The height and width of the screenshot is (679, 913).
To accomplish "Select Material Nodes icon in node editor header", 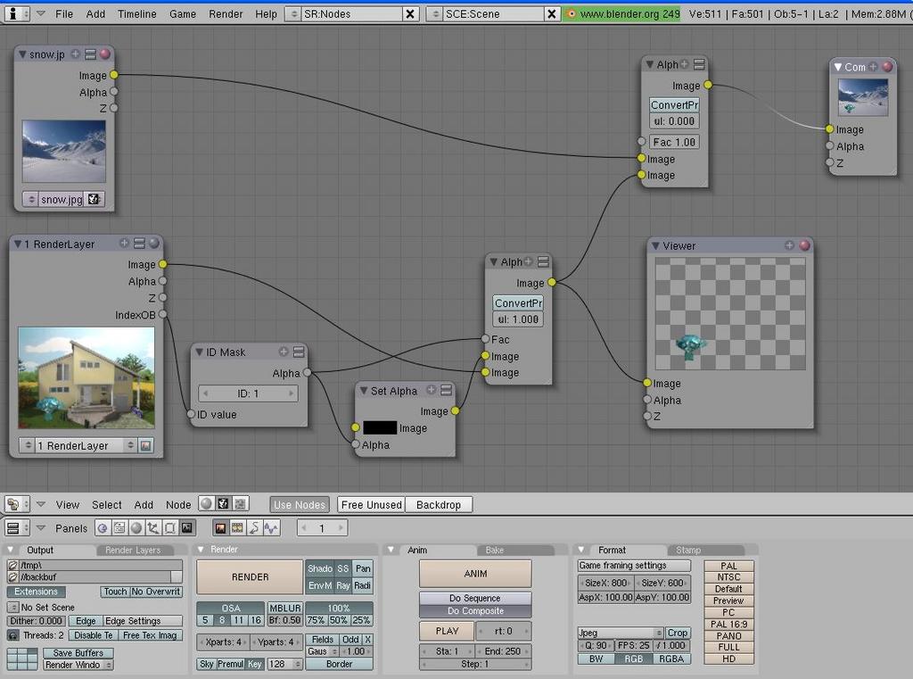I will 206,503.
